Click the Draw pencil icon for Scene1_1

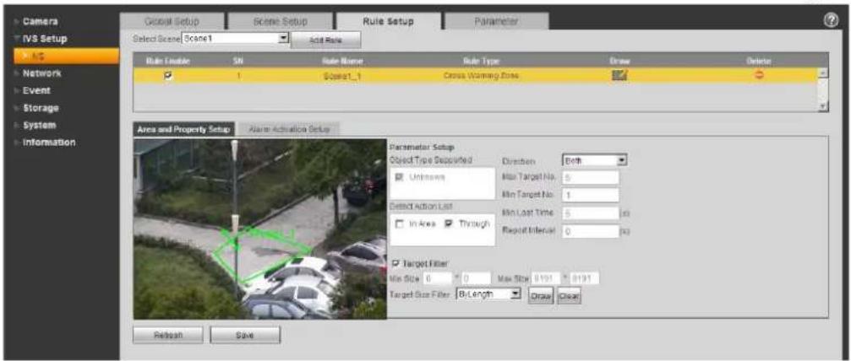(619, 76)
